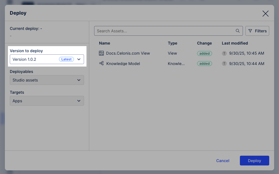Click the user avatar in the Knowledge Model row
This screenshot has height=174, width=279.
click(x=224, y=64)
